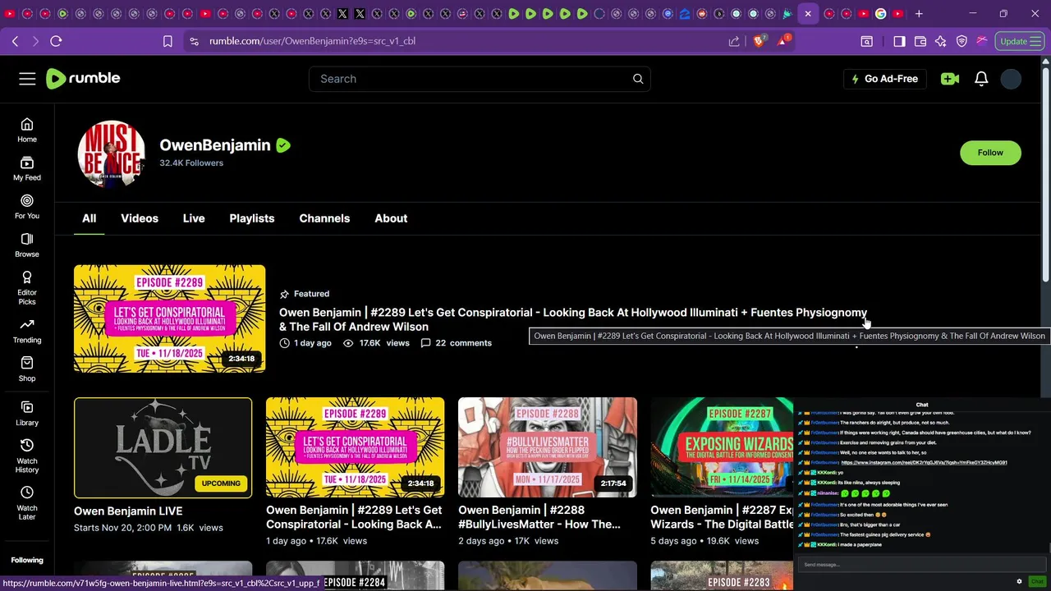1051x591 pixels.
Task: Open Episode #2287 Exposing Wizards thumbnail
Action: point(722,448)
